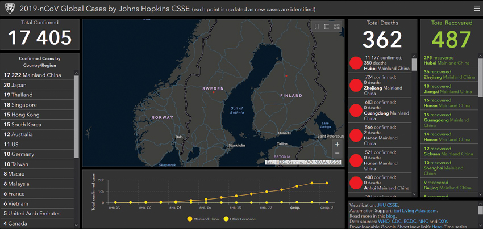Select Sichuan 12 recovered entry
The width and height of the screenshot is (483, 229).
449,151
